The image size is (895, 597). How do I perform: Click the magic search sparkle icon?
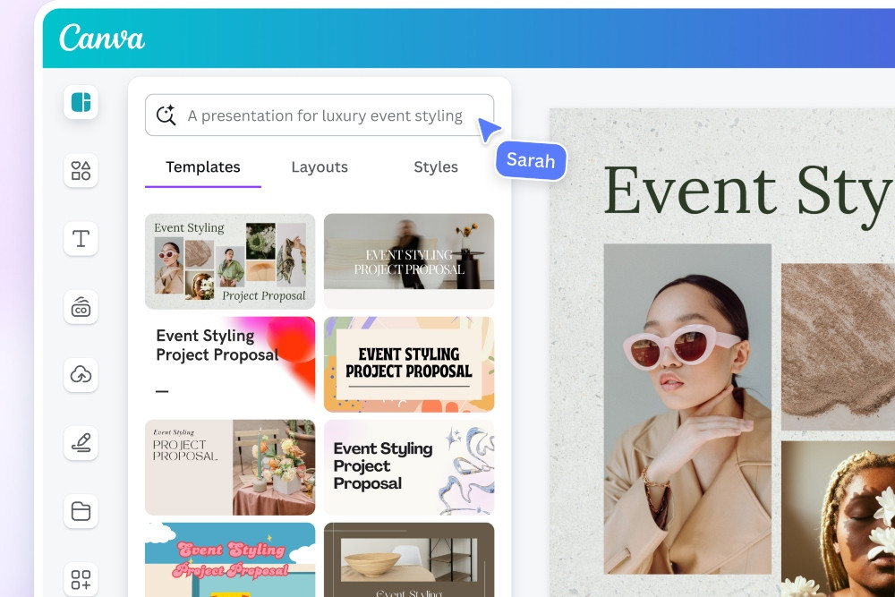(x=166, y=115)
